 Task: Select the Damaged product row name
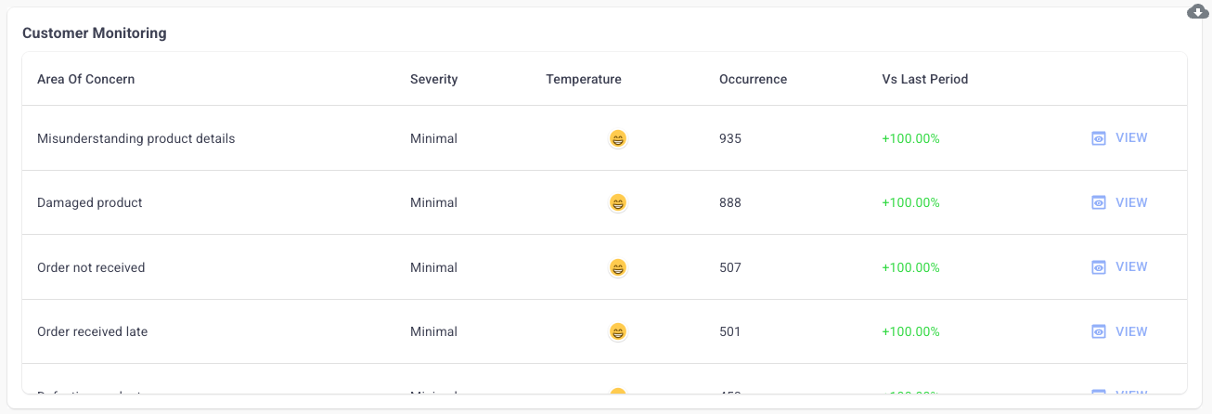click(x=90, y=202)
